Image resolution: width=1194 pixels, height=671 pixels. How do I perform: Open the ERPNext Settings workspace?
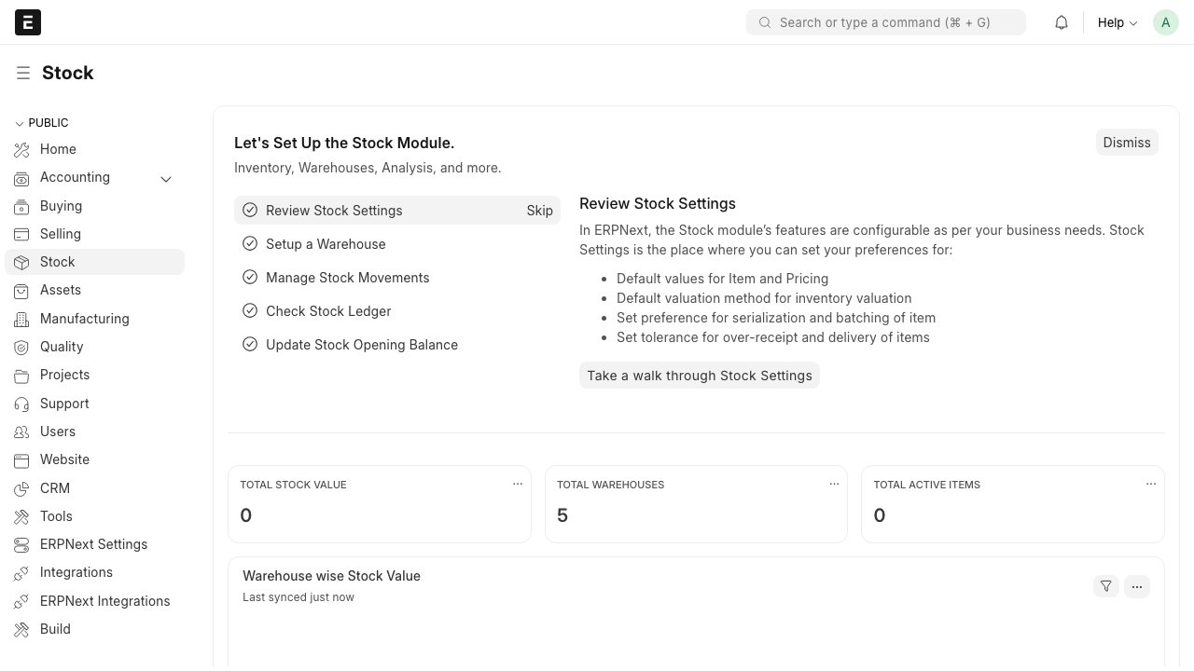pos(95,544)
